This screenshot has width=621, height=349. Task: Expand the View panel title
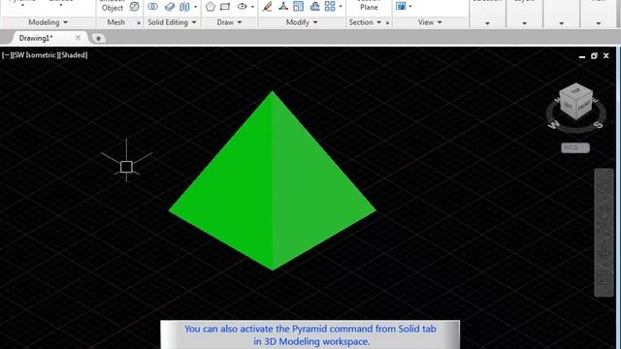tap(430, 22)
